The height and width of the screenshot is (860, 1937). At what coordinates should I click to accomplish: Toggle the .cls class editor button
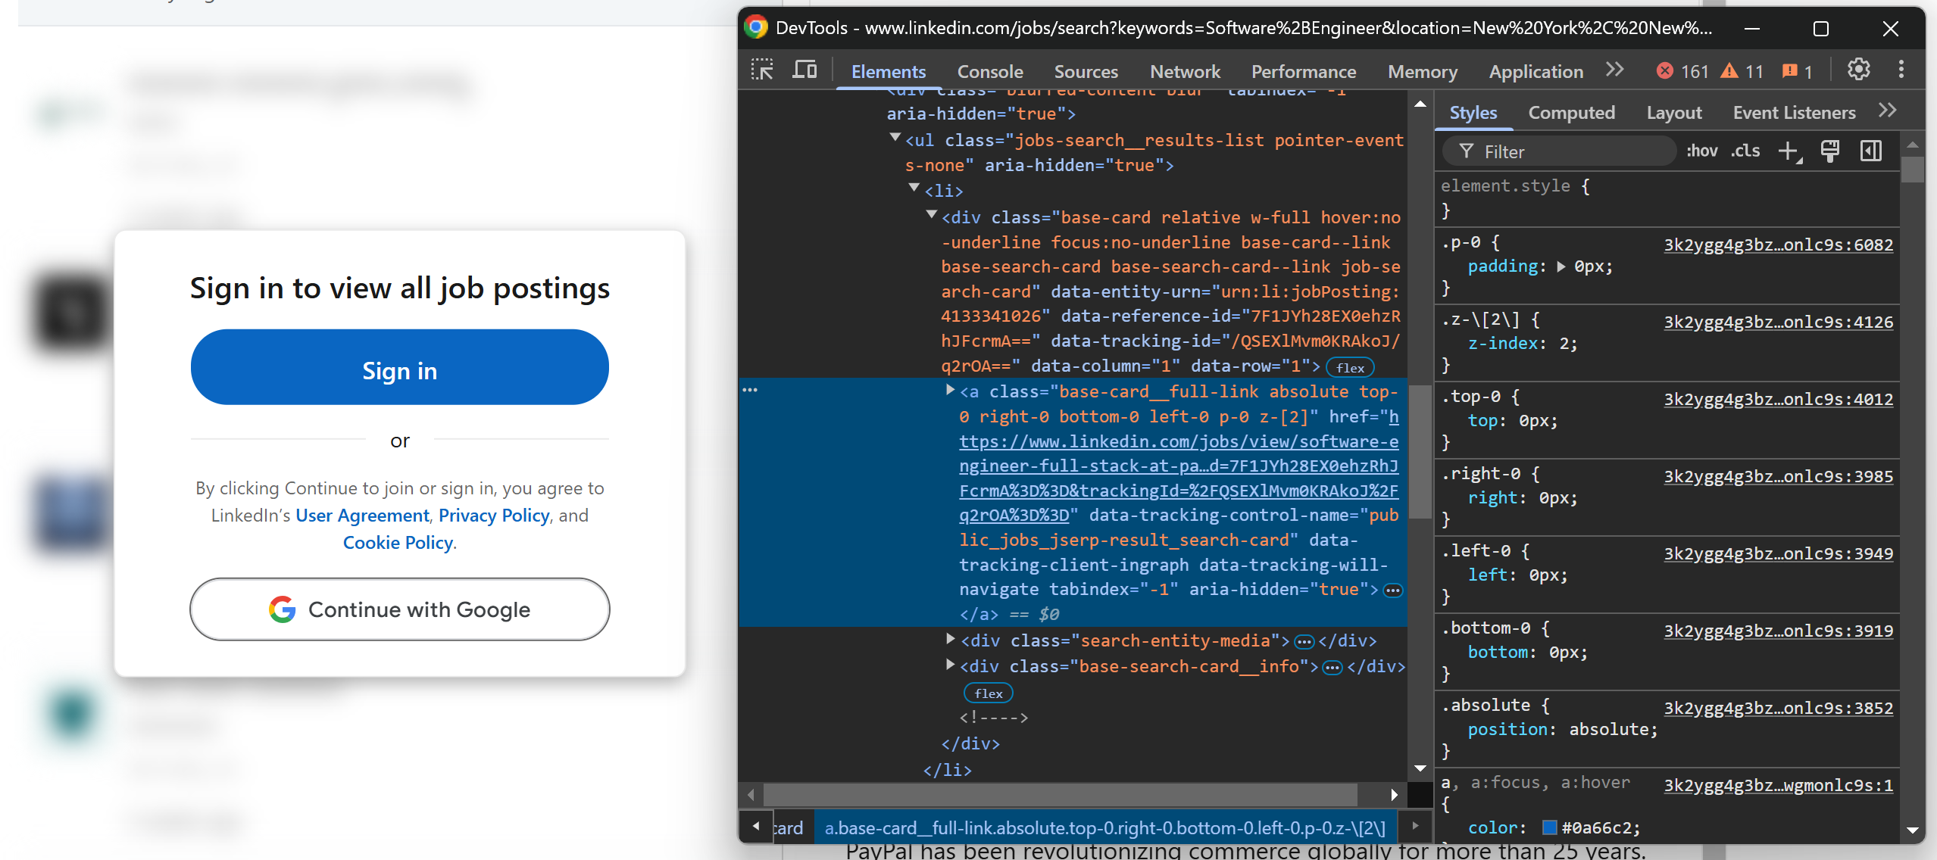click(1745, 151)
